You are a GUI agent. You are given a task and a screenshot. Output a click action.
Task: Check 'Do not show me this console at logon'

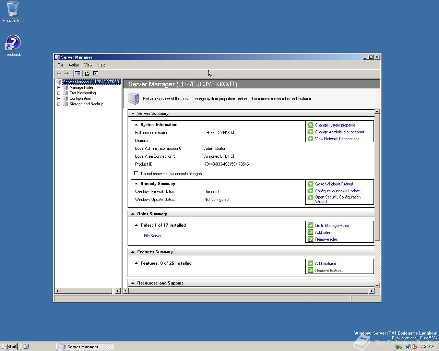click(x=137, y=173)
